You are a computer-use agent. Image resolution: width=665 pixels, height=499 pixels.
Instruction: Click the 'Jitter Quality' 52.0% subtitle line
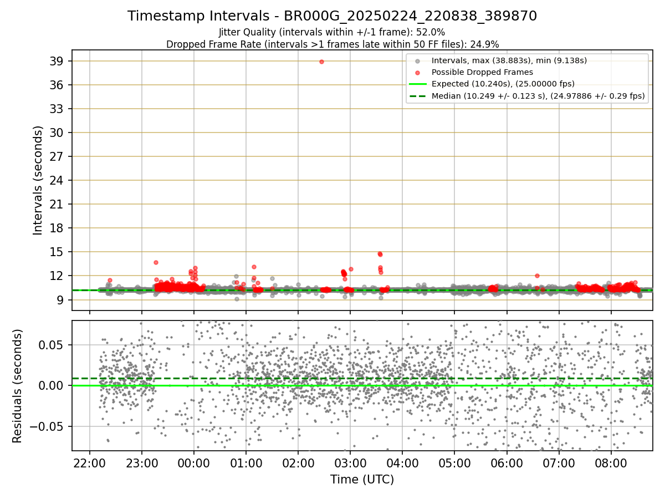(x=332, y=32)
